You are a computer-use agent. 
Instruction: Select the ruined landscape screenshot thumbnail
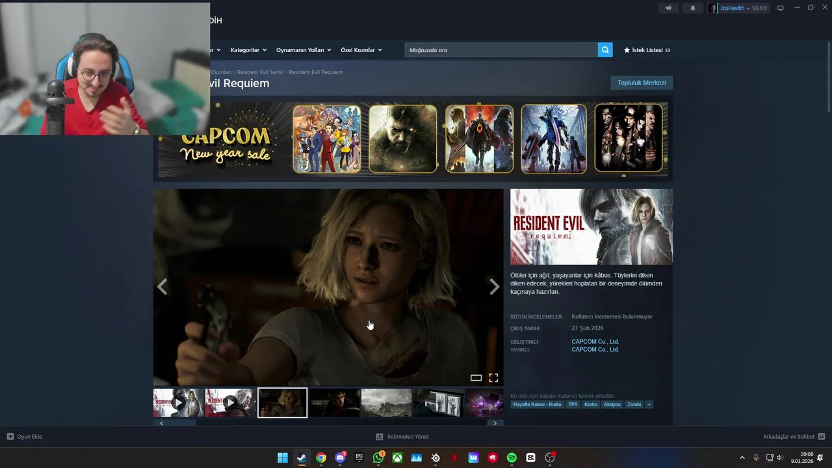click(387, 402)
